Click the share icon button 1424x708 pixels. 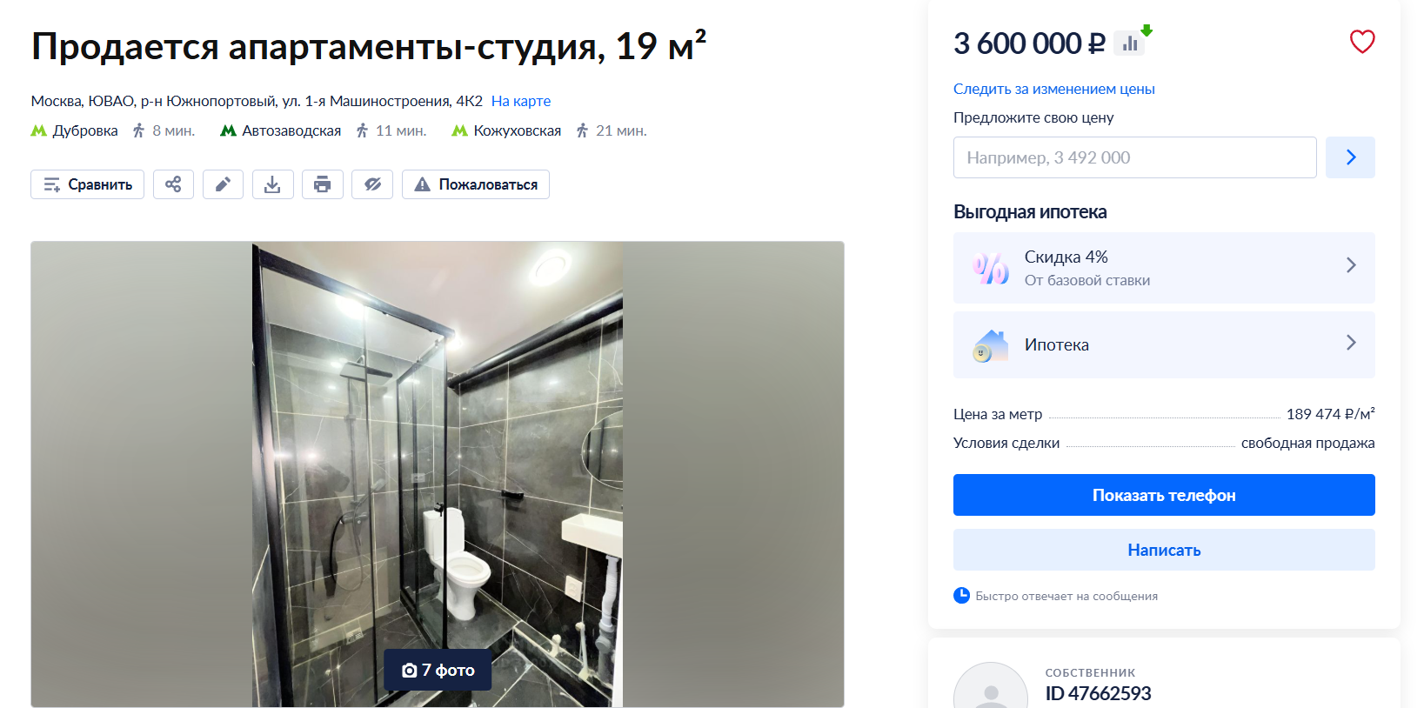(x=173, y=184)
